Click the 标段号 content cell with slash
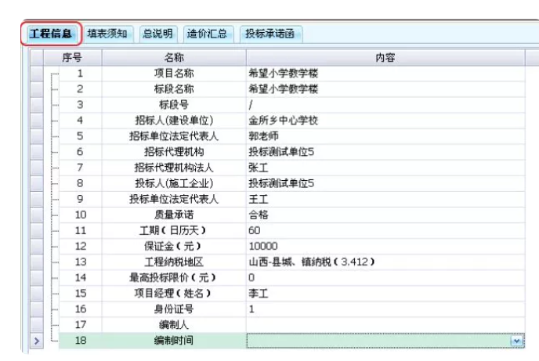Screen dimensions: 539x361 [x=385, y=105]
